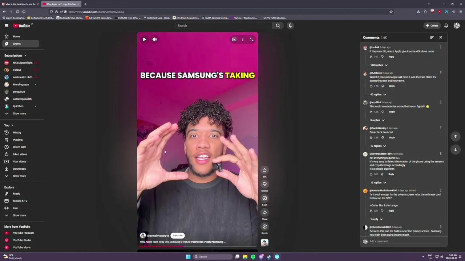Open the sound thumbnail below Remix
Viewport: 465px width, 261px height.
tap(264, 243)
